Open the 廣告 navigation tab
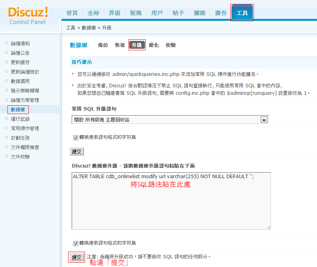 click(221, 13)
